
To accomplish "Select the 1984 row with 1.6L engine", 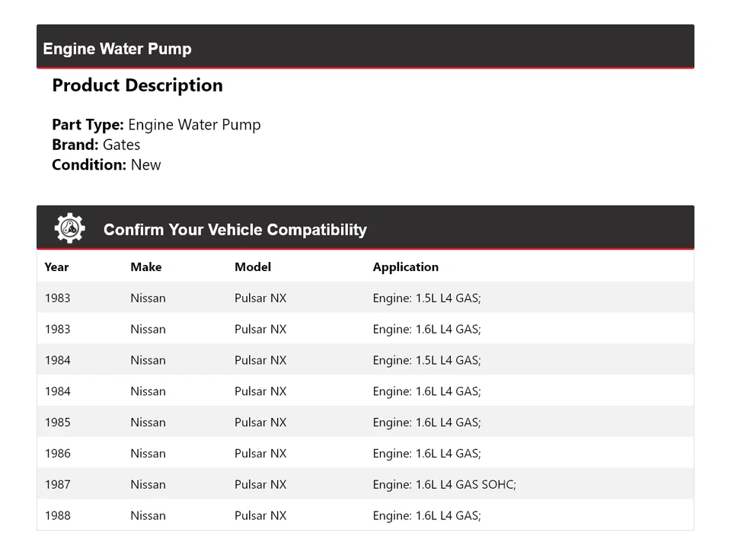I will (365, 391).
